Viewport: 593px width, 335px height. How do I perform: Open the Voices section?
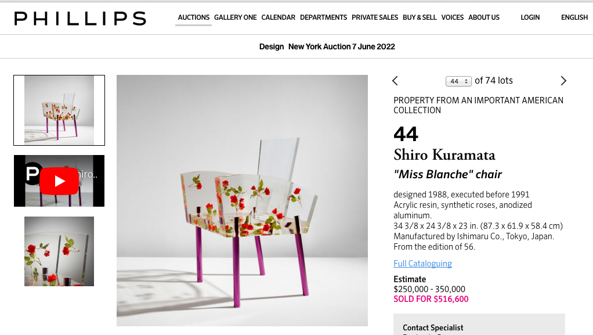[452, 17]
